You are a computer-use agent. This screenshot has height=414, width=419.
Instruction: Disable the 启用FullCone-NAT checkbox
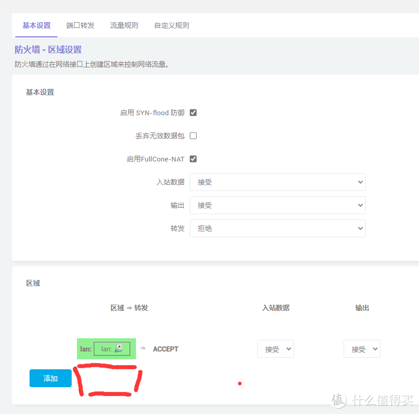[x=193, y=159]
